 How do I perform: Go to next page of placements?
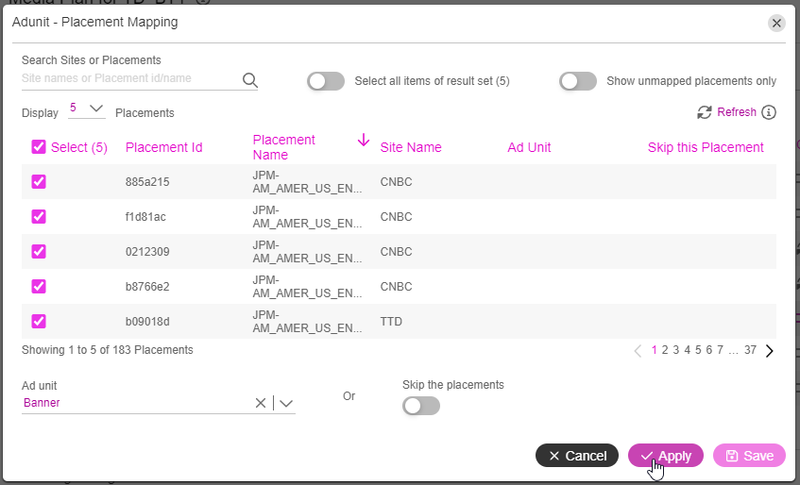770,350
